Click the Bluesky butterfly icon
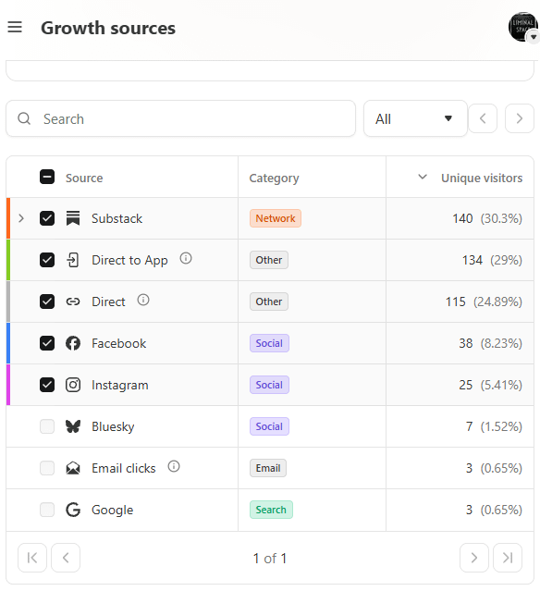 (x=73, y=426)
